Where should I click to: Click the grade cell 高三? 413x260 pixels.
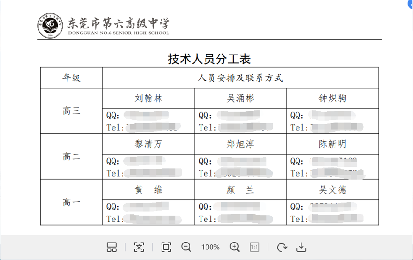(72, 111)
